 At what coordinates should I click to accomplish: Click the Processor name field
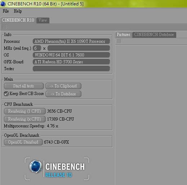pyautogui.click(x=71, y=41)
